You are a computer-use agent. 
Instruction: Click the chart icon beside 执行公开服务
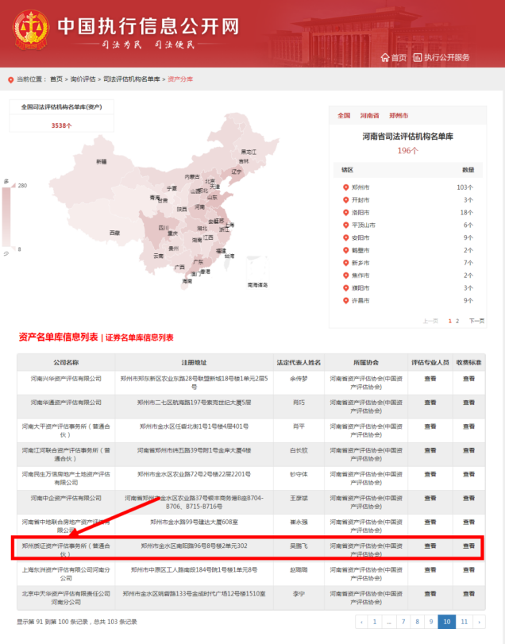418,57
